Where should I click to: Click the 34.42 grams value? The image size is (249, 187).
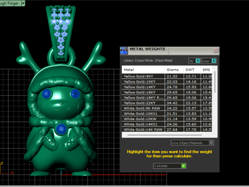tap(172, 103)
